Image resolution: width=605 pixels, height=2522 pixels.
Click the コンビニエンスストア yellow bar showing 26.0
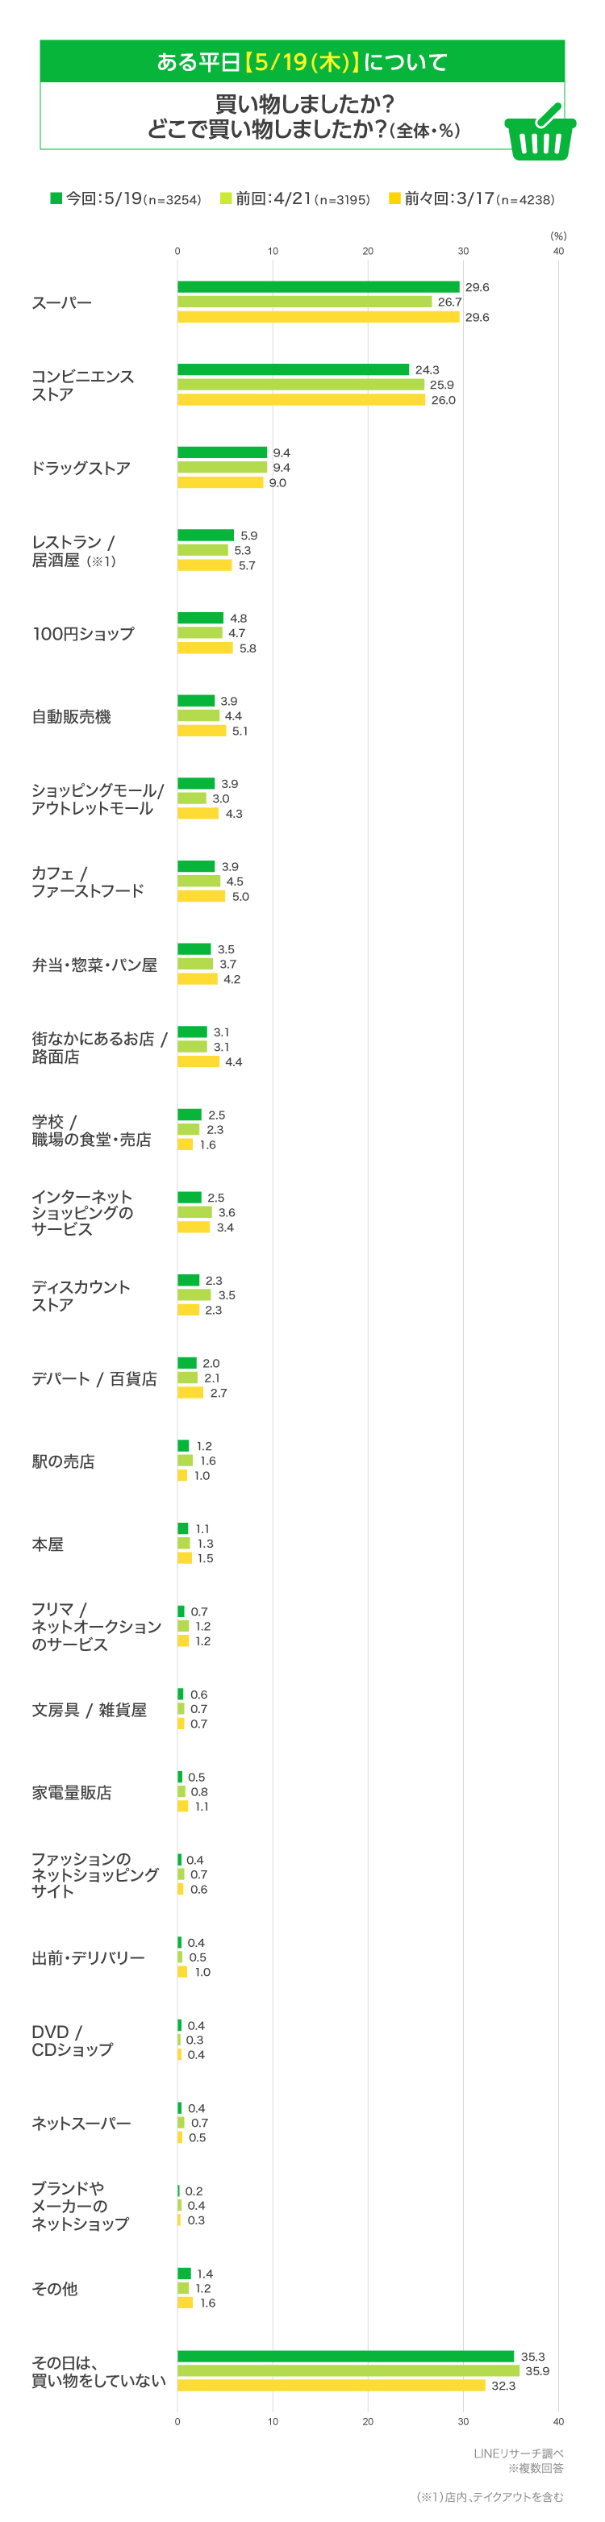click(x=302, y=399)
